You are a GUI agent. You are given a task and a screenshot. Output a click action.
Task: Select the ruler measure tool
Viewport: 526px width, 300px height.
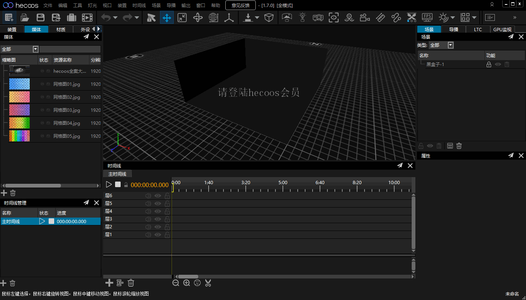pyautogui.click(x=380, y=17)
